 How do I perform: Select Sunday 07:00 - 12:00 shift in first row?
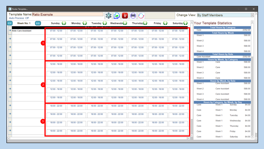(x=56, y=31)
